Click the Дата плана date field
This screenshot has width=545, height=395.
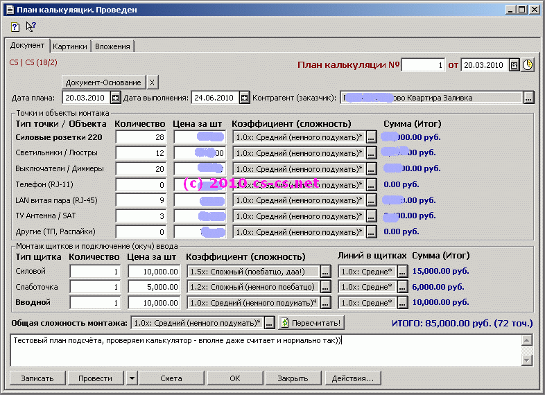point(86,98)
